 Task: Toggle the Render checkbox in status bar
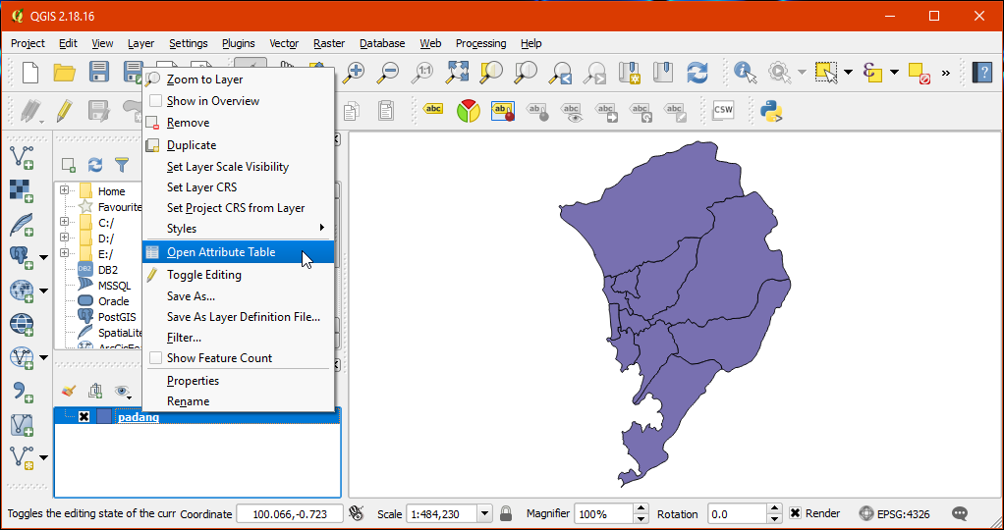pyautogui.click(x=796, y=513)
